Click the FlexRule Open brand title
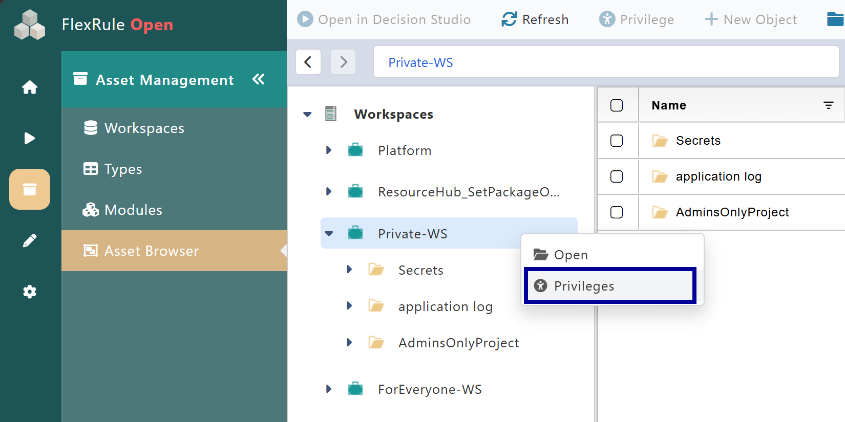This screenshot has width=845, height=422. pyautogui.click(x=117, y=25)
